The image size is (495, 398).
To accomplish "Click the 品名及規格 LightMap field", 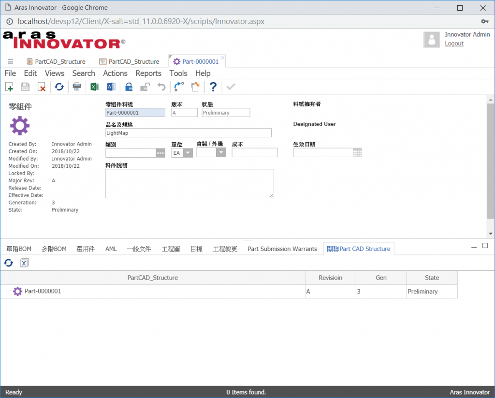I will click(189, 133).
